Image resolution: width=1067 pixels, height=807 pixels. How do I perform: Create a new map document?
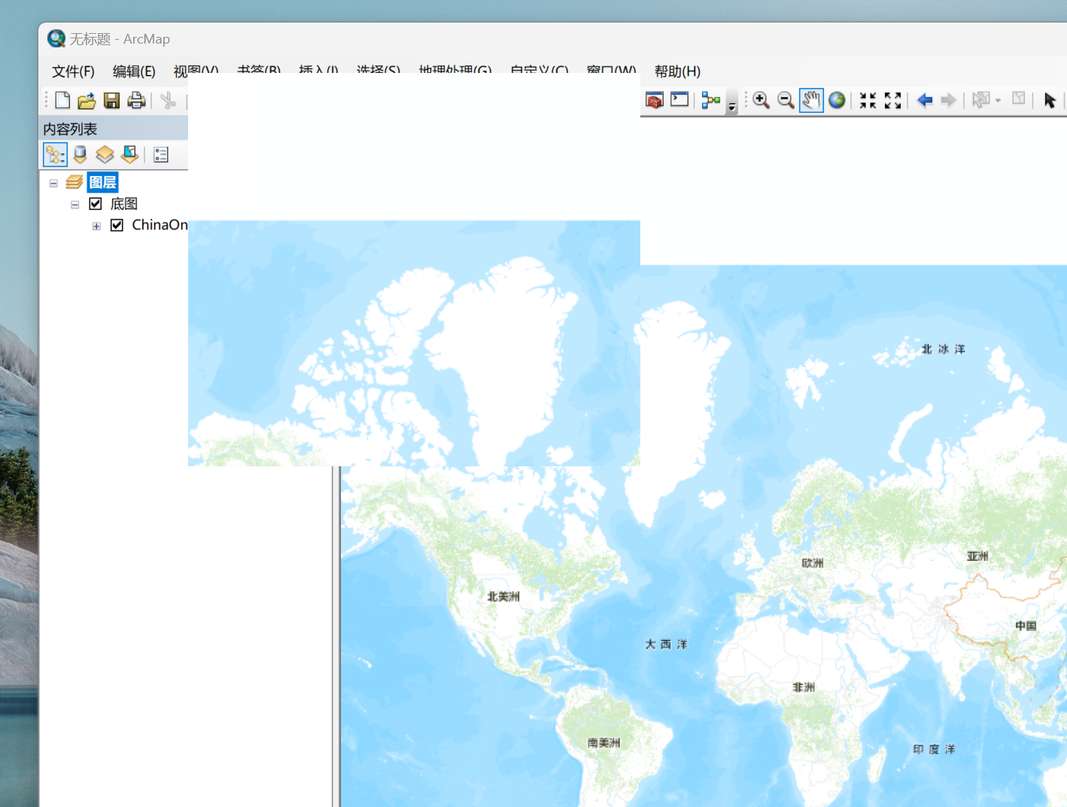click(62, 100)
